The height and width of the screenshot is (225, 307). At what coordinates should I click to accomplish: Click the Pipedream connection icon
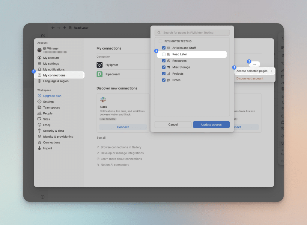pos(100,74)
